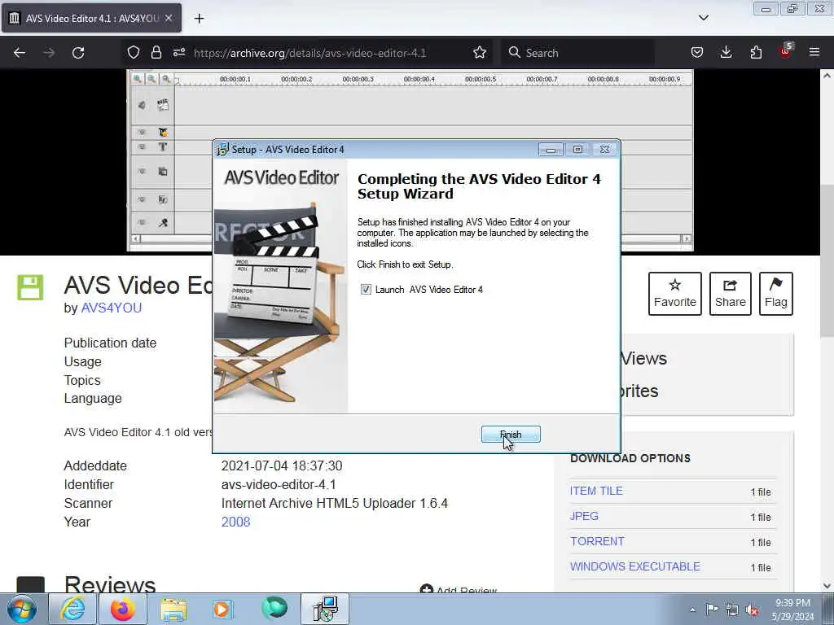This screenshot has width=834, height=625.
Task: Bookmark this page with the star icon
Action: 479,52
